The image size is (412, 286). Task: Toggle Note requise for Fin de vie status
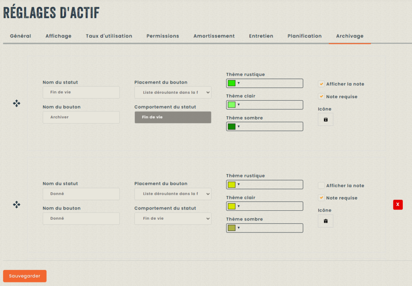point(321,97)
